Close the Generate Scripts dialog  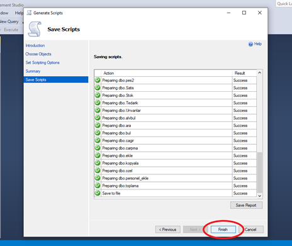(260, 13)
